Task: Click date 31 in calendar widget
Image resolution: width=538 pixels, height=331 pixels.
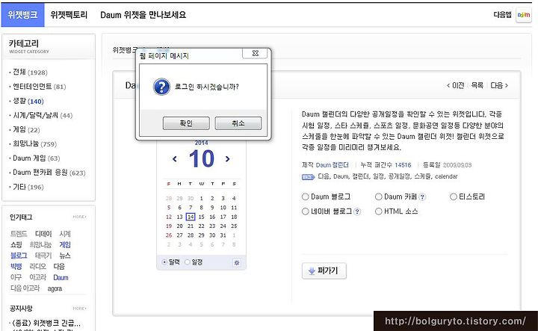Action: click(223, 235)
